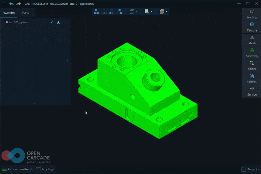Viewport: 261px width, 174px height.
Task: Open the Analytics panel
Action: coord(250,169)
